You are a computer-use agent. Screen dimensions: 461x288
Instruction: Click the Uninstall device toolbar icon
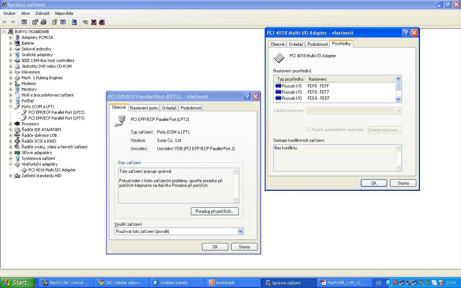coord(94,22)
